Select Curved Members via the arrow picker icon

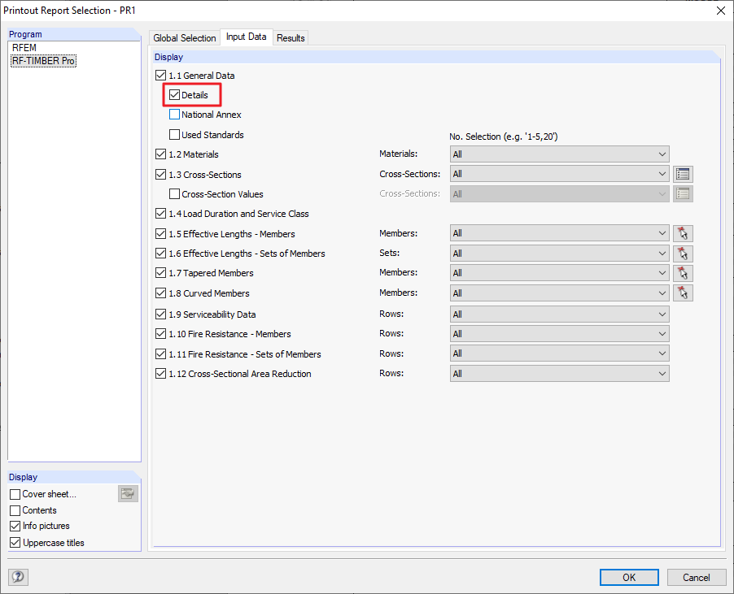pos(683,292)
